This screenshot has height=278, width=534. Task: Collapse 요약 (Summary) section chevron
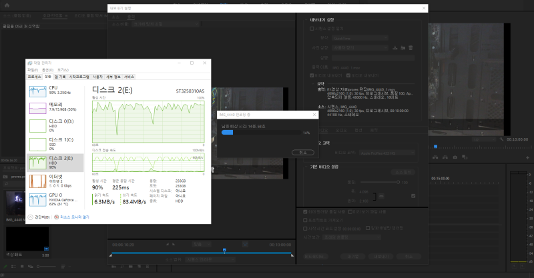(x=314, y=84)
